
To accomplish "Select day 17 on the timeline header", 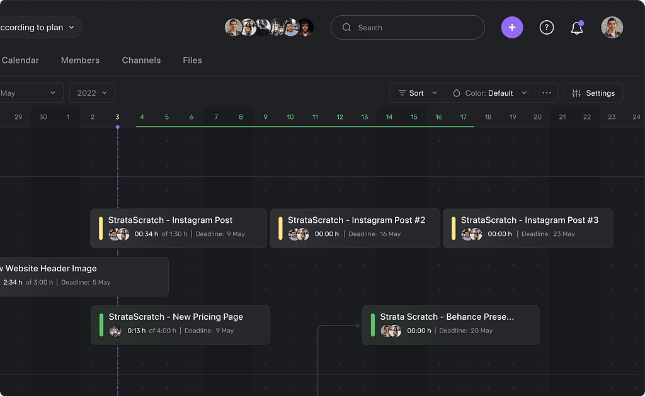I will pyautogui.click(x=464, y=117).
